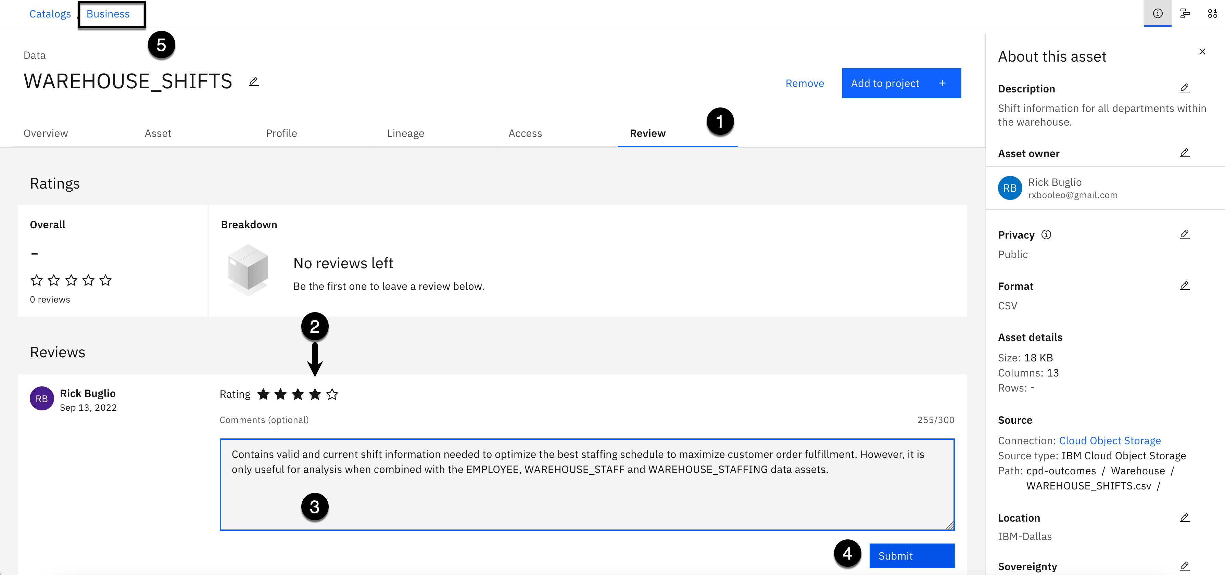
Task: Open the Lineage tab
Action: (406, 133)
